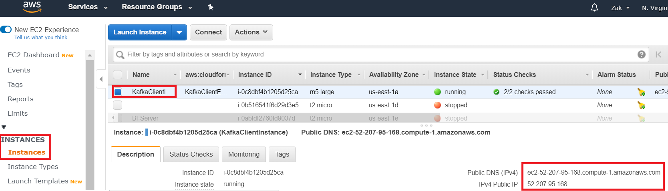Click the panel resize handle dots
This screenshot has height=191, width=668.
(426, 125)
